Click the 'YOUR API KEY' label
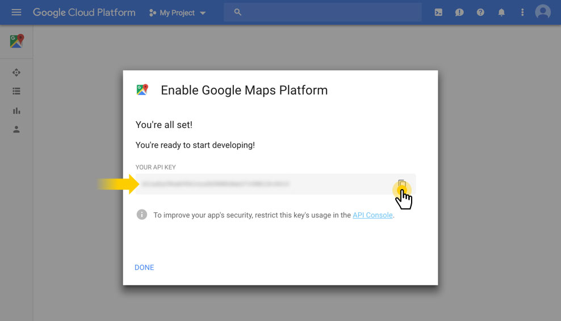The image size is (561, 321). point(156,167)
